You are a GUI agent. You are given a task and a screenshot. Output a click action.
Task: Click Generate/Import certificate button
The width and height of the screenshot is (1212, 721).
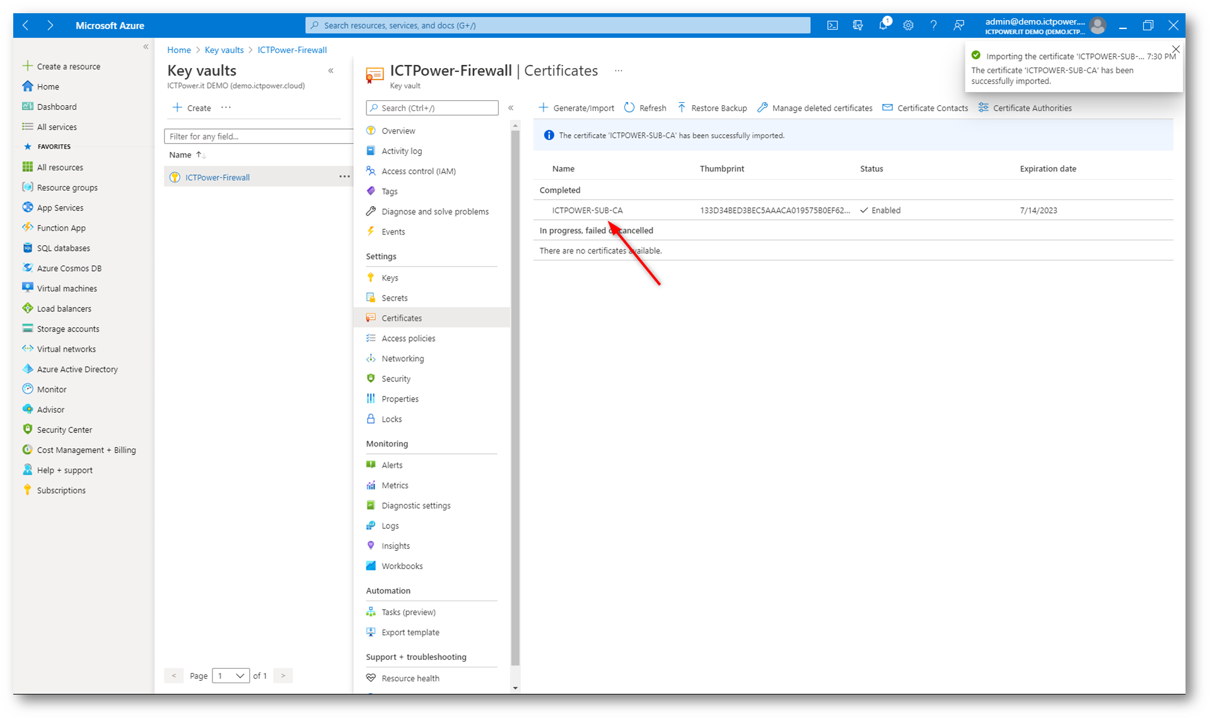pyautogui.click(x=576, y=108)
